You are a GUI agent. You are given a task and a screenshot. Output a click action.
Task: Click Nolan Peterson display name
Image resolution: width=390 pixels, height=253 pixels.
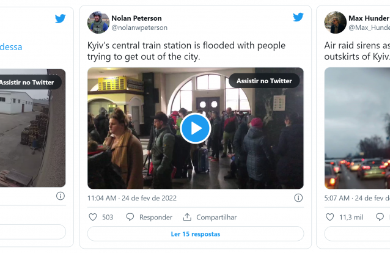tap(136, 18)
